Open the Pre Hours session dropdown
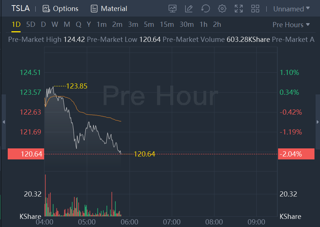Image resolution: width=320 pixels, height=227 pixels. tap(291, 25)
